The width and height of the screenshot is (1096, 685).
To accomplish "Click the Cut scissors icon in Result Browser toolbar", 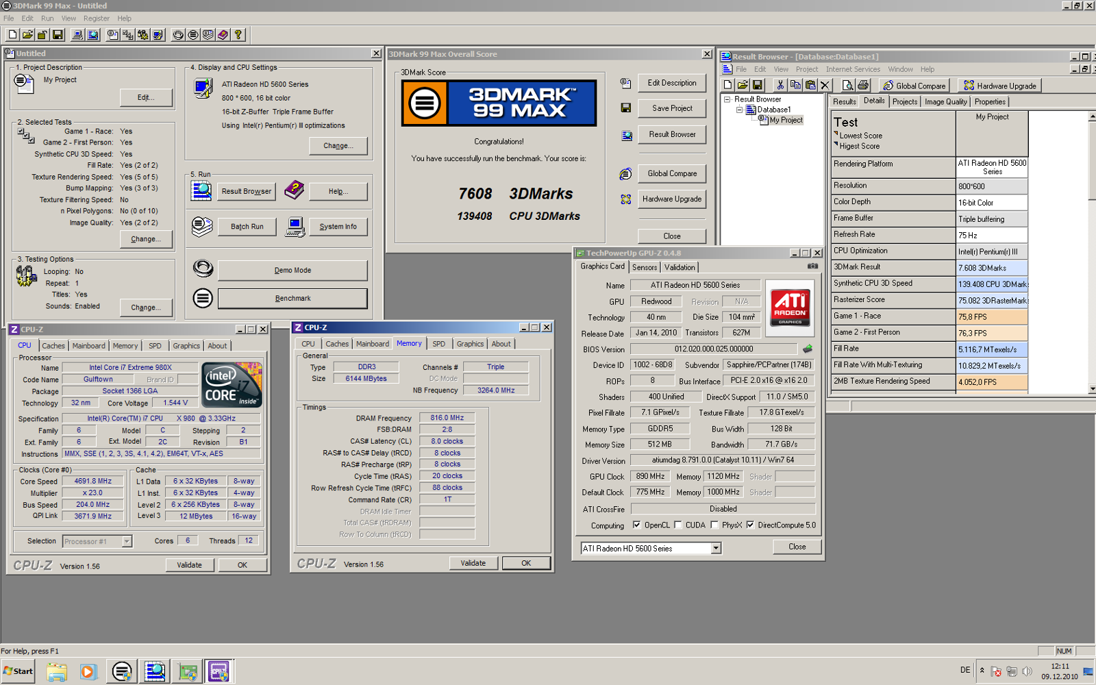I will 780,85.
